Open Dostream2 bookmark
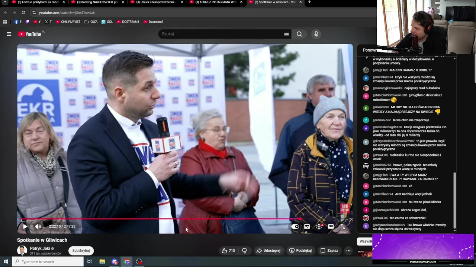 tap(153, 22)
